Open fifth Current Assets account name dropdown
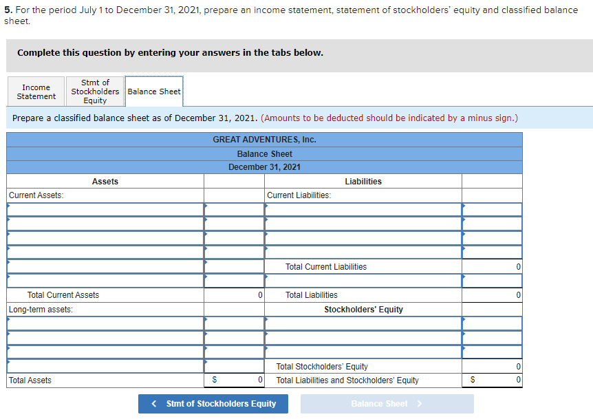Image resolution: width=593 pixels, height=419 pixels. [x=105, y=266]
